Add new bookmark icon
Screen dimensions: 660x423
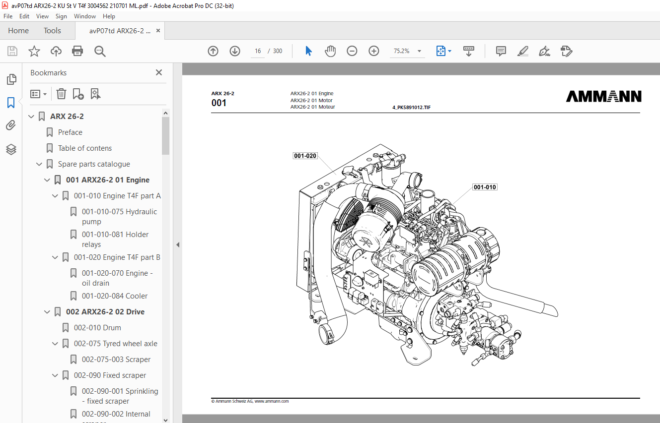(78, 94)
